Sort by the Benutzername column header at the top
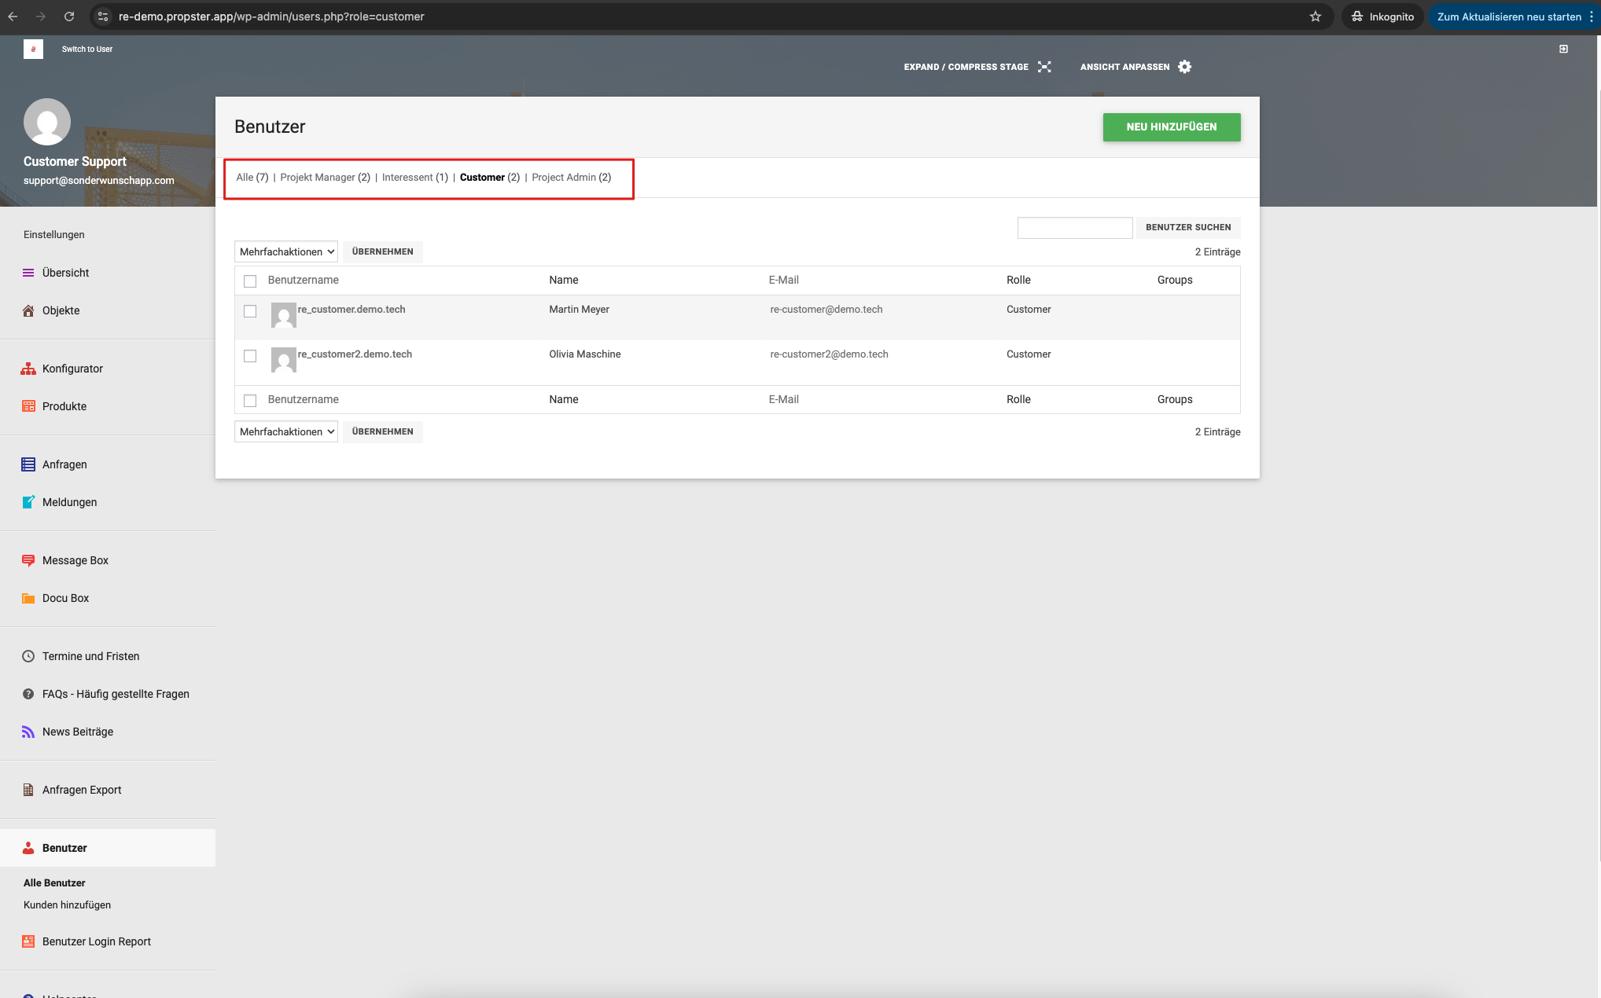This screenshot has height=998, width=1601. (x=304, y=281)
